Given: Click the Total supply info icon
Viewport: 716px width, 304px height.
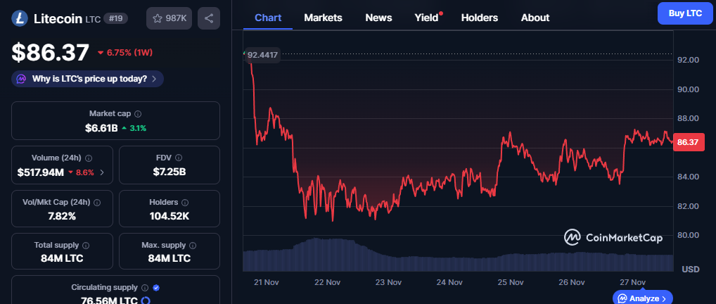Looking at the screenshot, I should point(86,246).
